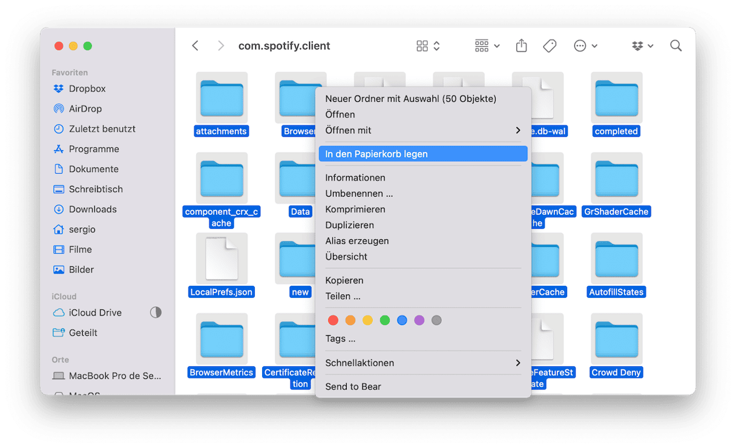Click the tag icon in toolbar
Screen dimensions: 736x448
click(550, 46)
